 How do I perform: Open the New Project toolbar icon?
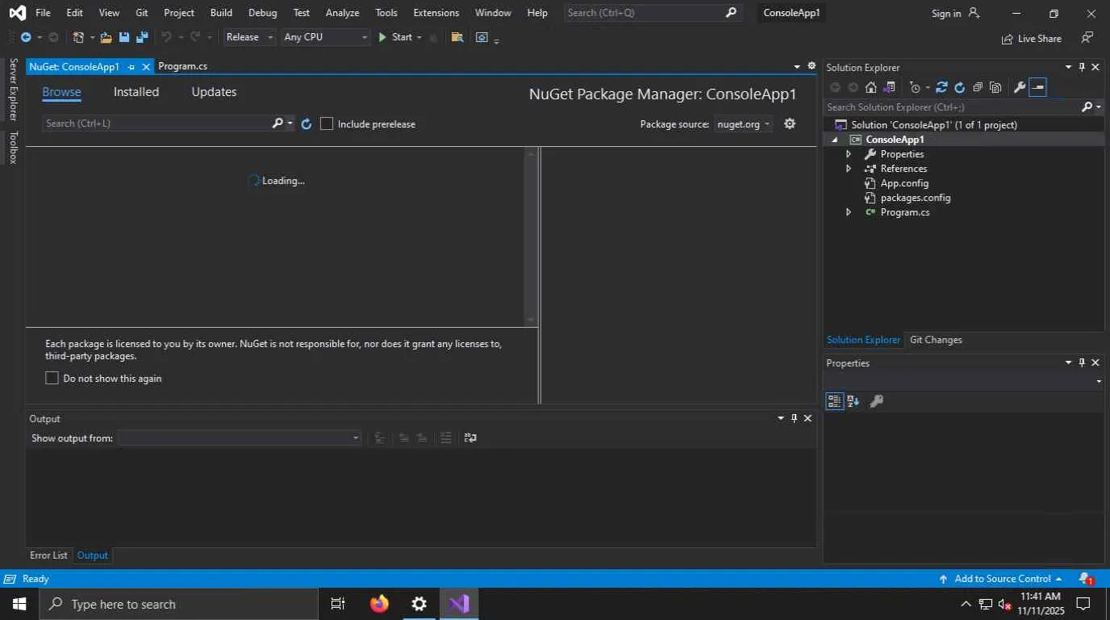(x=78, y=37)
